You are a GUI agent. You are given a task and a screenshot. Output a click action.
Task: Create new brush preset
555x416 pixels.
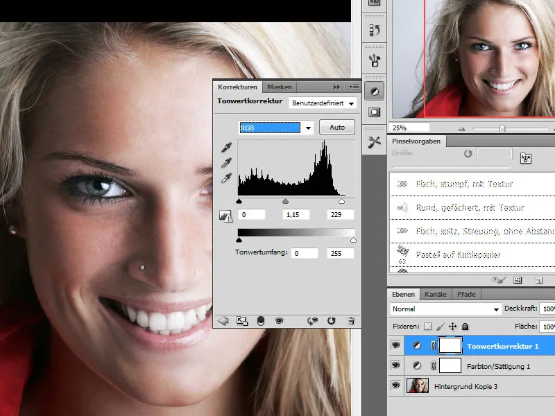pyautogui.click(x=539, y=281)
